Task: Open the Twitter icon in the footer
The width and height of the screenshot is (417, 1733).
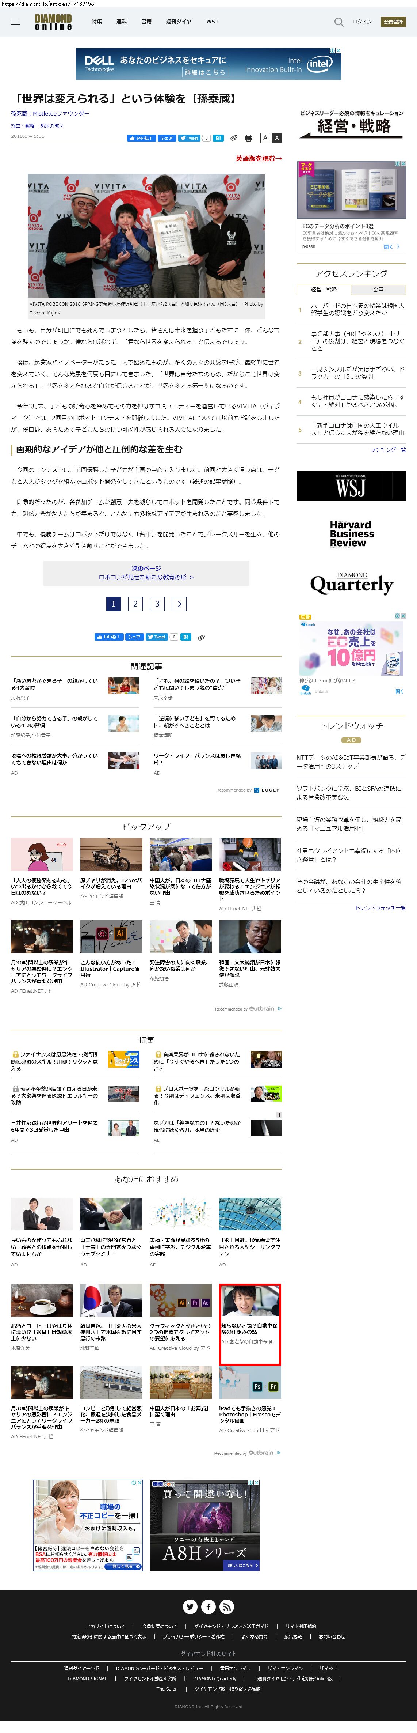Action: pyautogui.click(x=190, y=1607)
